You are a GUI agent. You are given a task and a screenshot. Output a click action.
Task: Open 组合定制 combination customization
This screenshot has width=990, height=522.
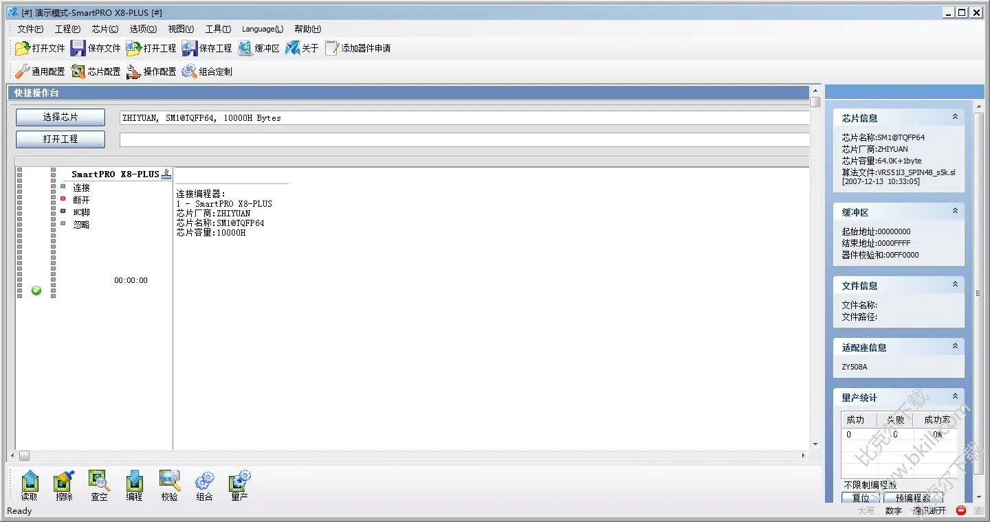click(x=207, y=71)
